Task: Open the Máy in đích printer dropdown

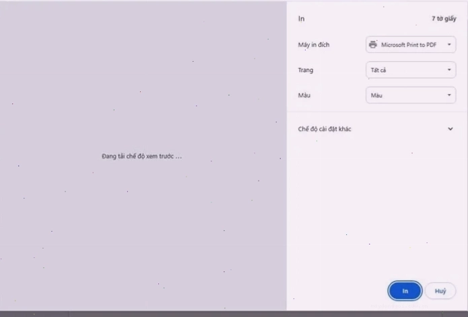Action: tap(411, 44)
